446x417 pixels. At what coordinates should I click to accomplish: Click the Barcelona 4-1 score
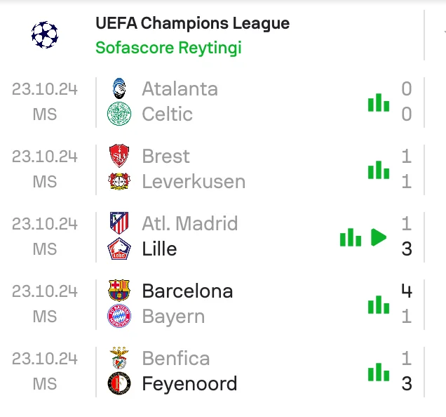coord(407,303)
